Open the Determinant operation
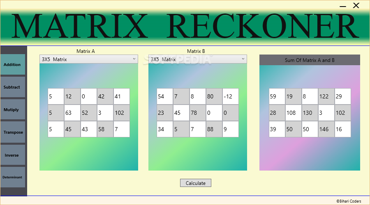370x205 pixels. pos(13,177)
